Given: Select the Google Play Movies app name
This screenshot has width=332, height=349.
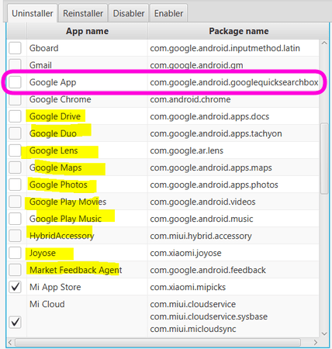Looking at the screenshot, I should 68,202.
